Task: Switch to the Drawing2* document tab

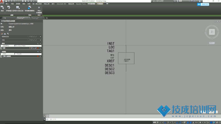Action: coord(35,18)
